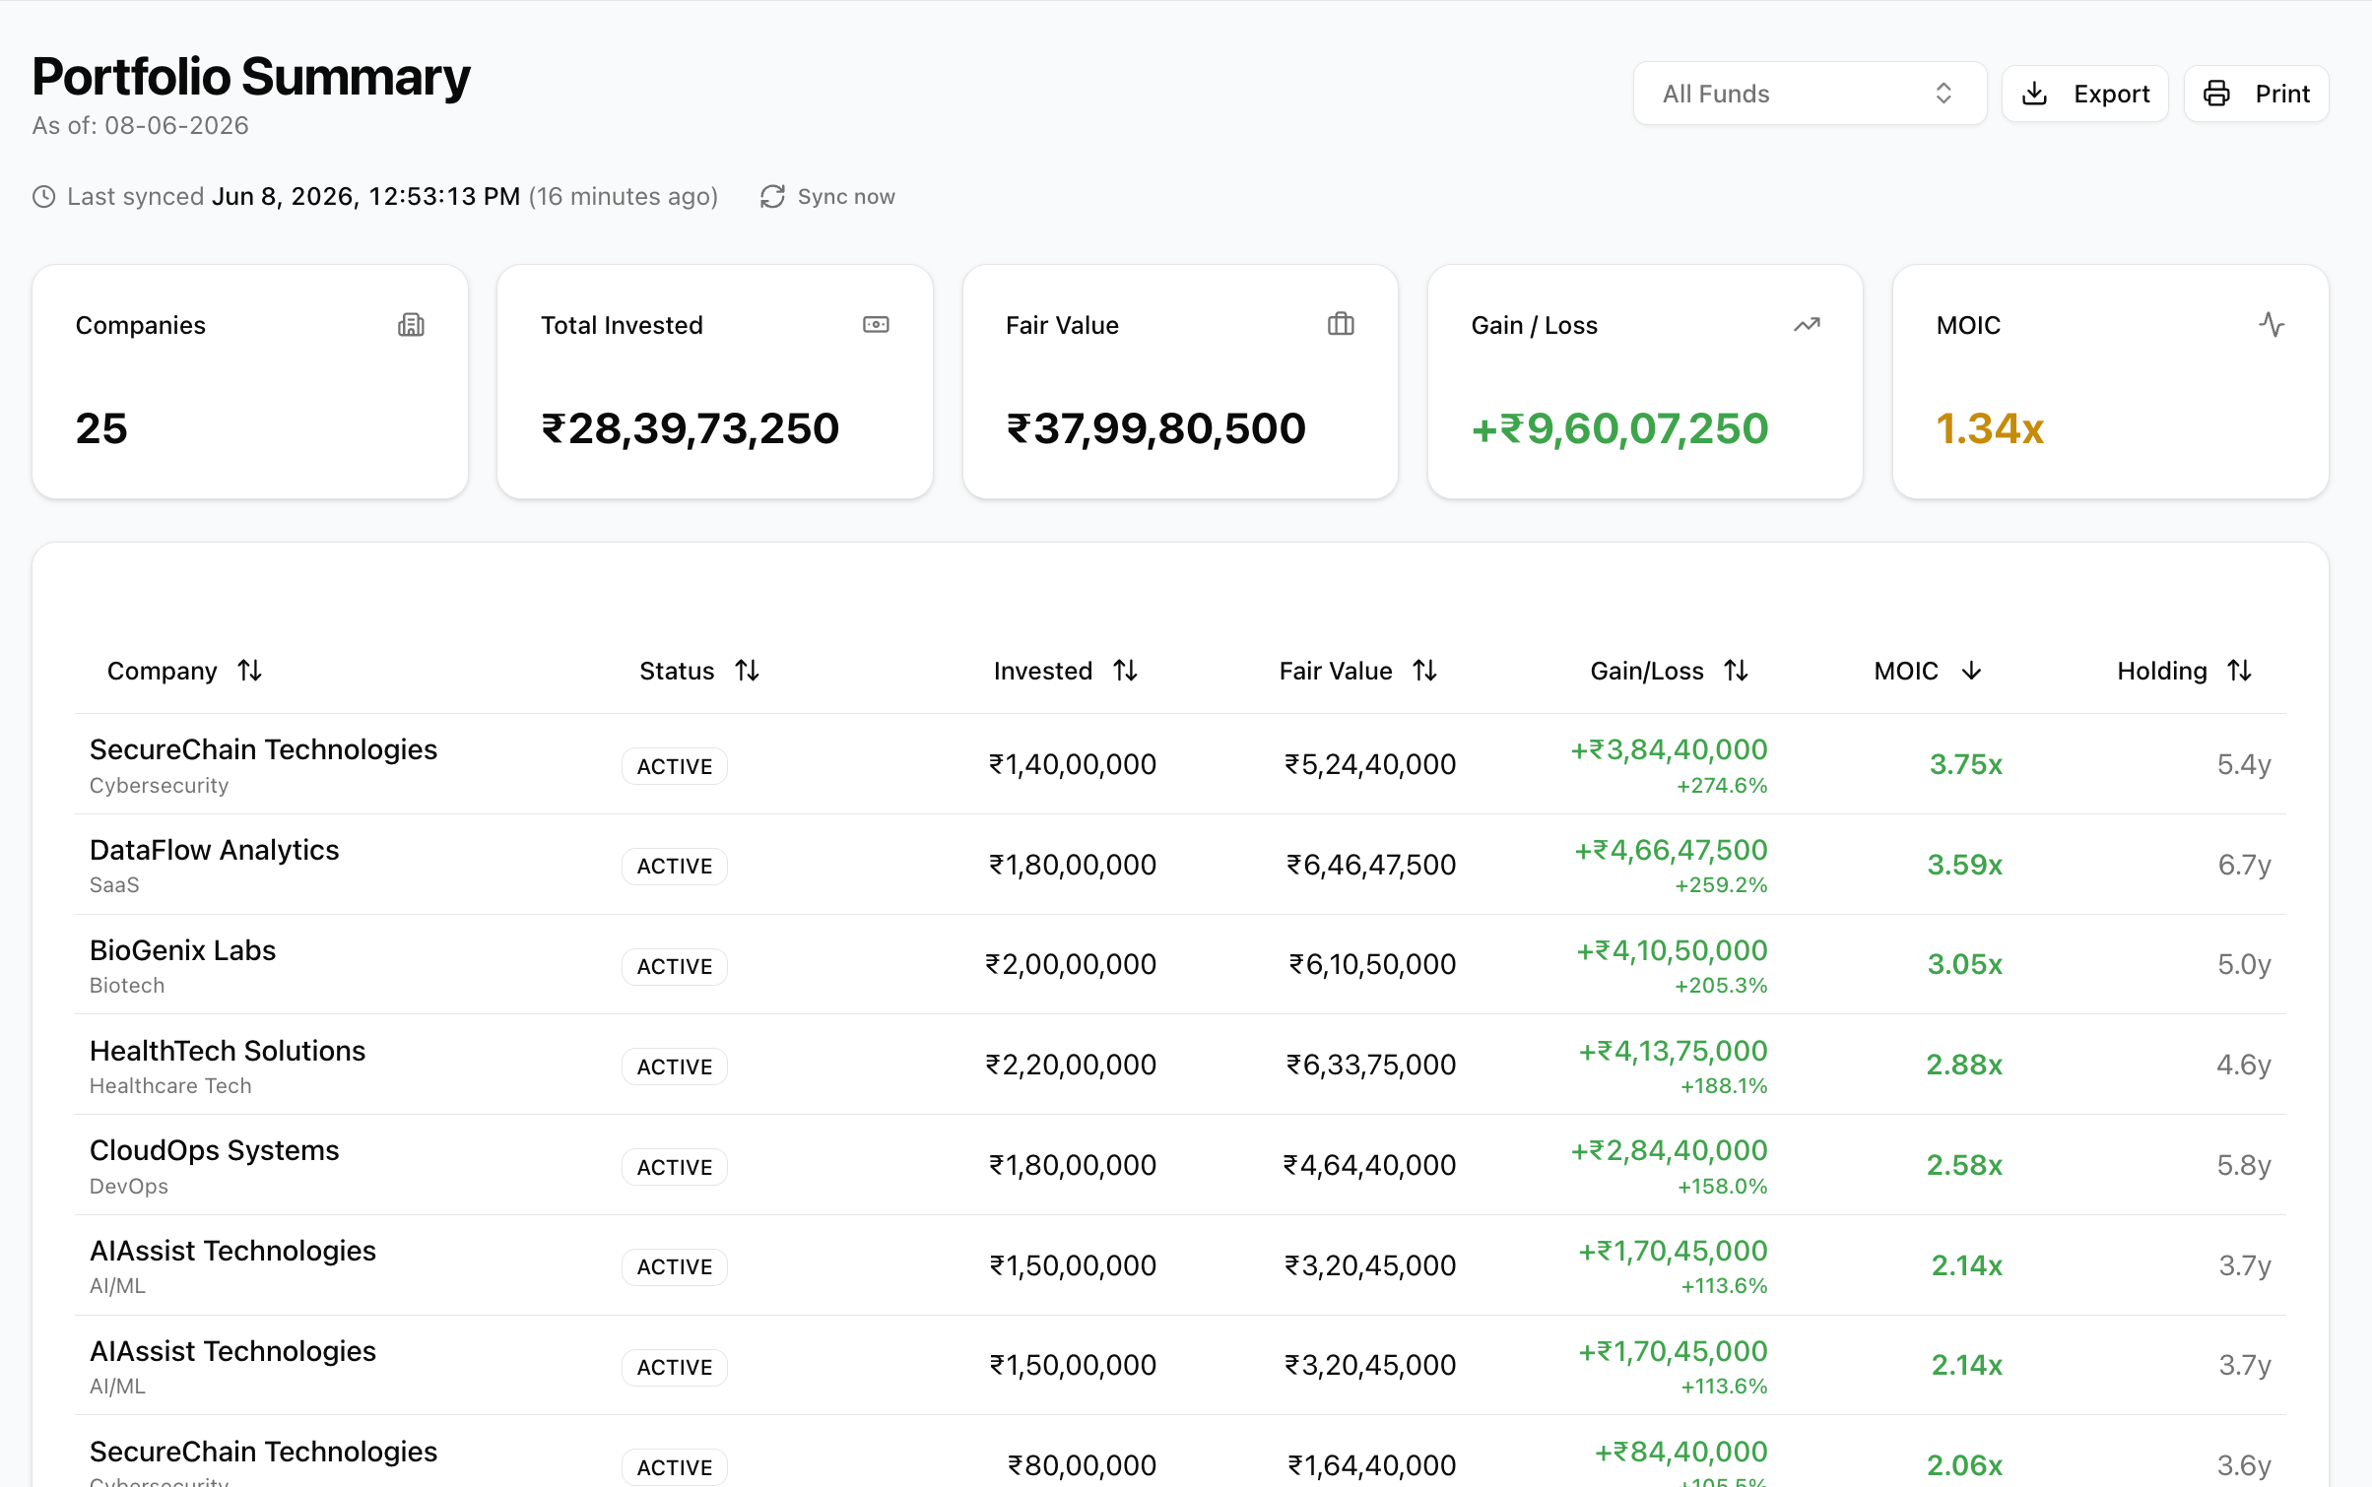Viewport: 2372px width, 1487px height.
Task: Sort table by Gain/Loss column header
Action: (x=1670, y=671)
